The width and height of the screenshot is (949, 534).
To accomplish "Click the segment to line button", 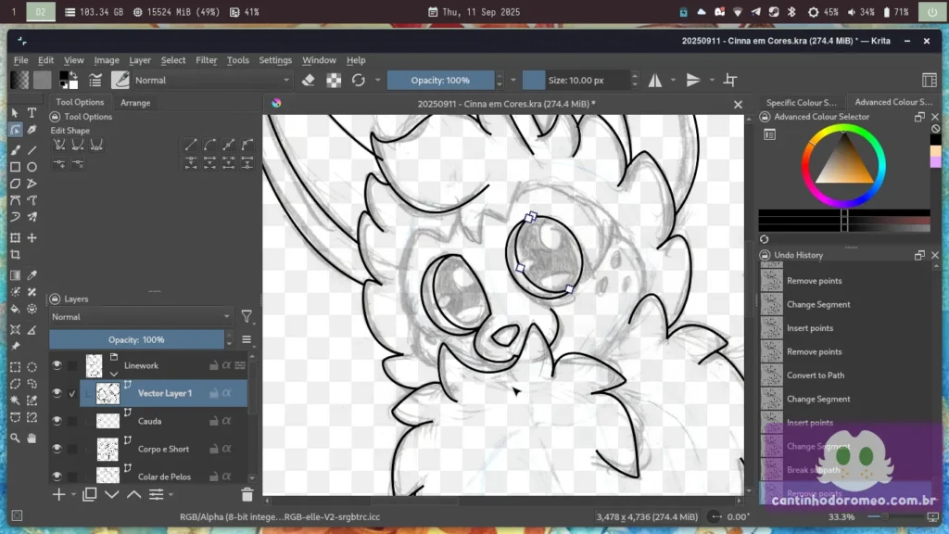I will point(191,145).
